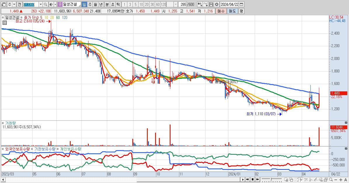Image resolution: width=349 pixels, height=183 pixels.
Task: Select the 일 (daily) period button
Action: click(84, 4)
